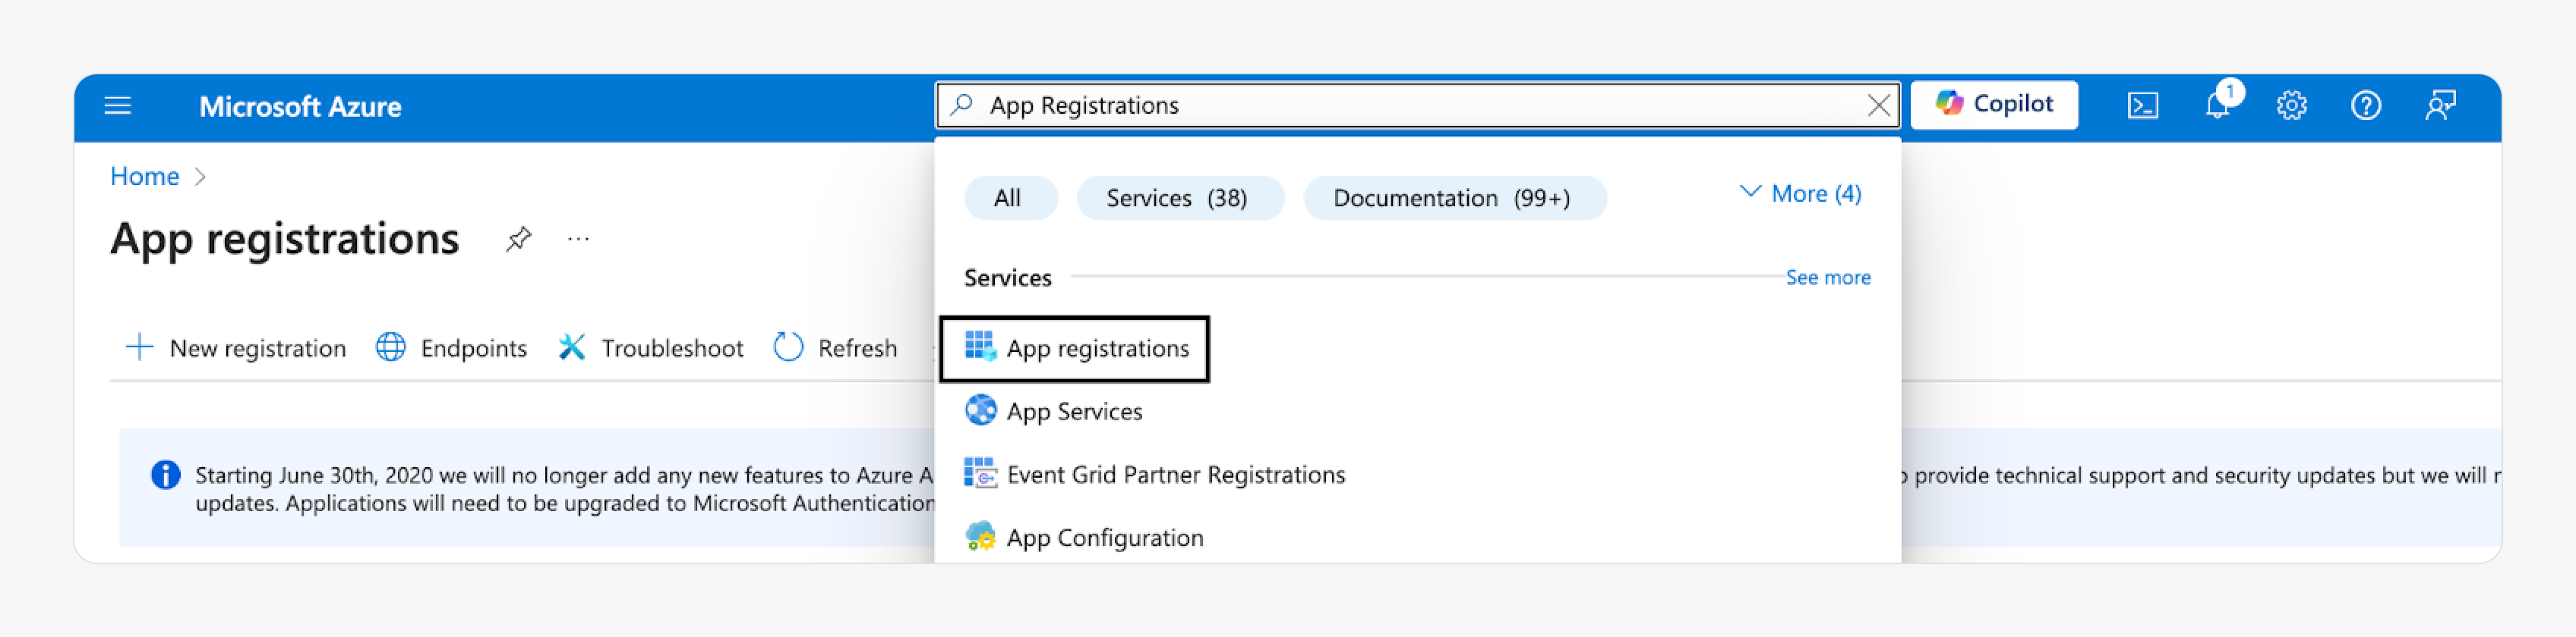Open the portal settings gear
This screenshot has width=2576, height=637.
2291,106
